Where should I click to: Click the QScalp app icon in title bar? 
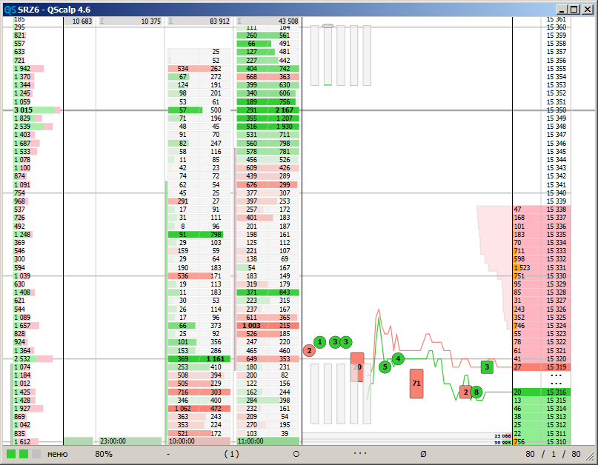[x=9, y=8]
